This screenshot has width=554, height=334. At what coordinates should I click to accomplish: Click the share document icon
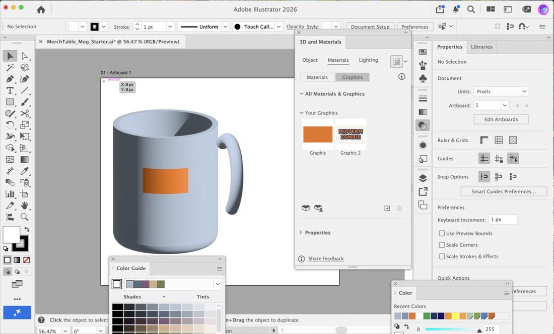point(440,9)
